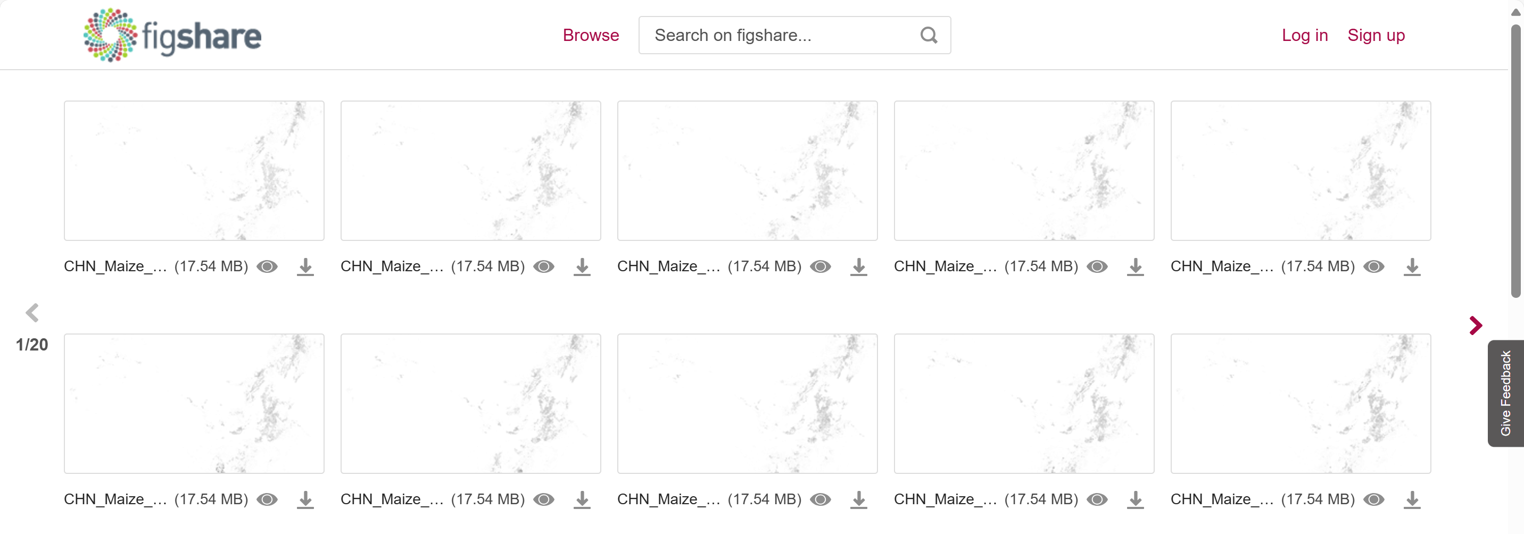Preview first top-row file via eye icon
1524x534 pixels.
coord(268,266)
